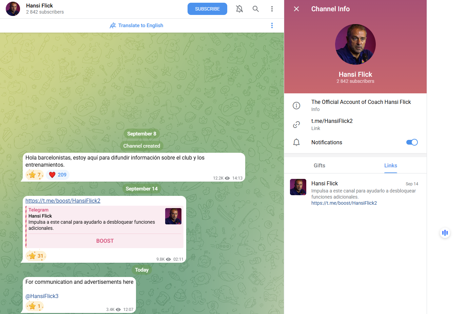Click the floating audio bars icon
The image size is (466, 314).
(445, 233)
